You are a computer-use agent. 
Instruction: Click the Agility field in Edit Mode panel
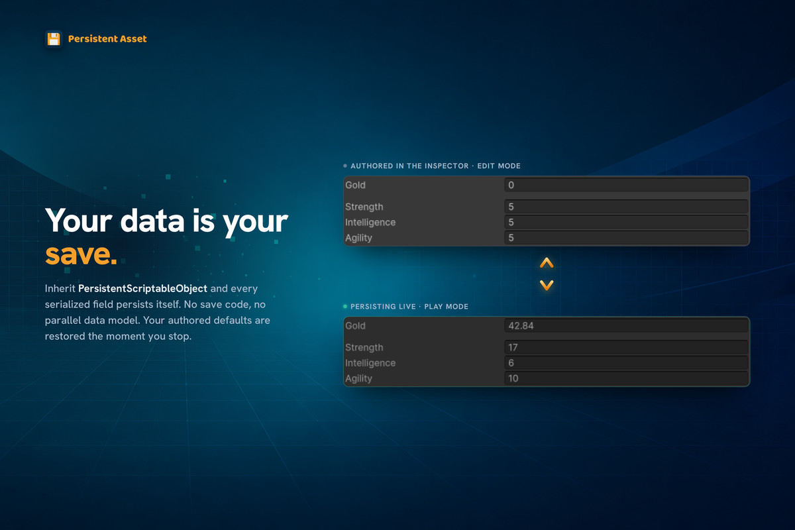coord(626,238)
